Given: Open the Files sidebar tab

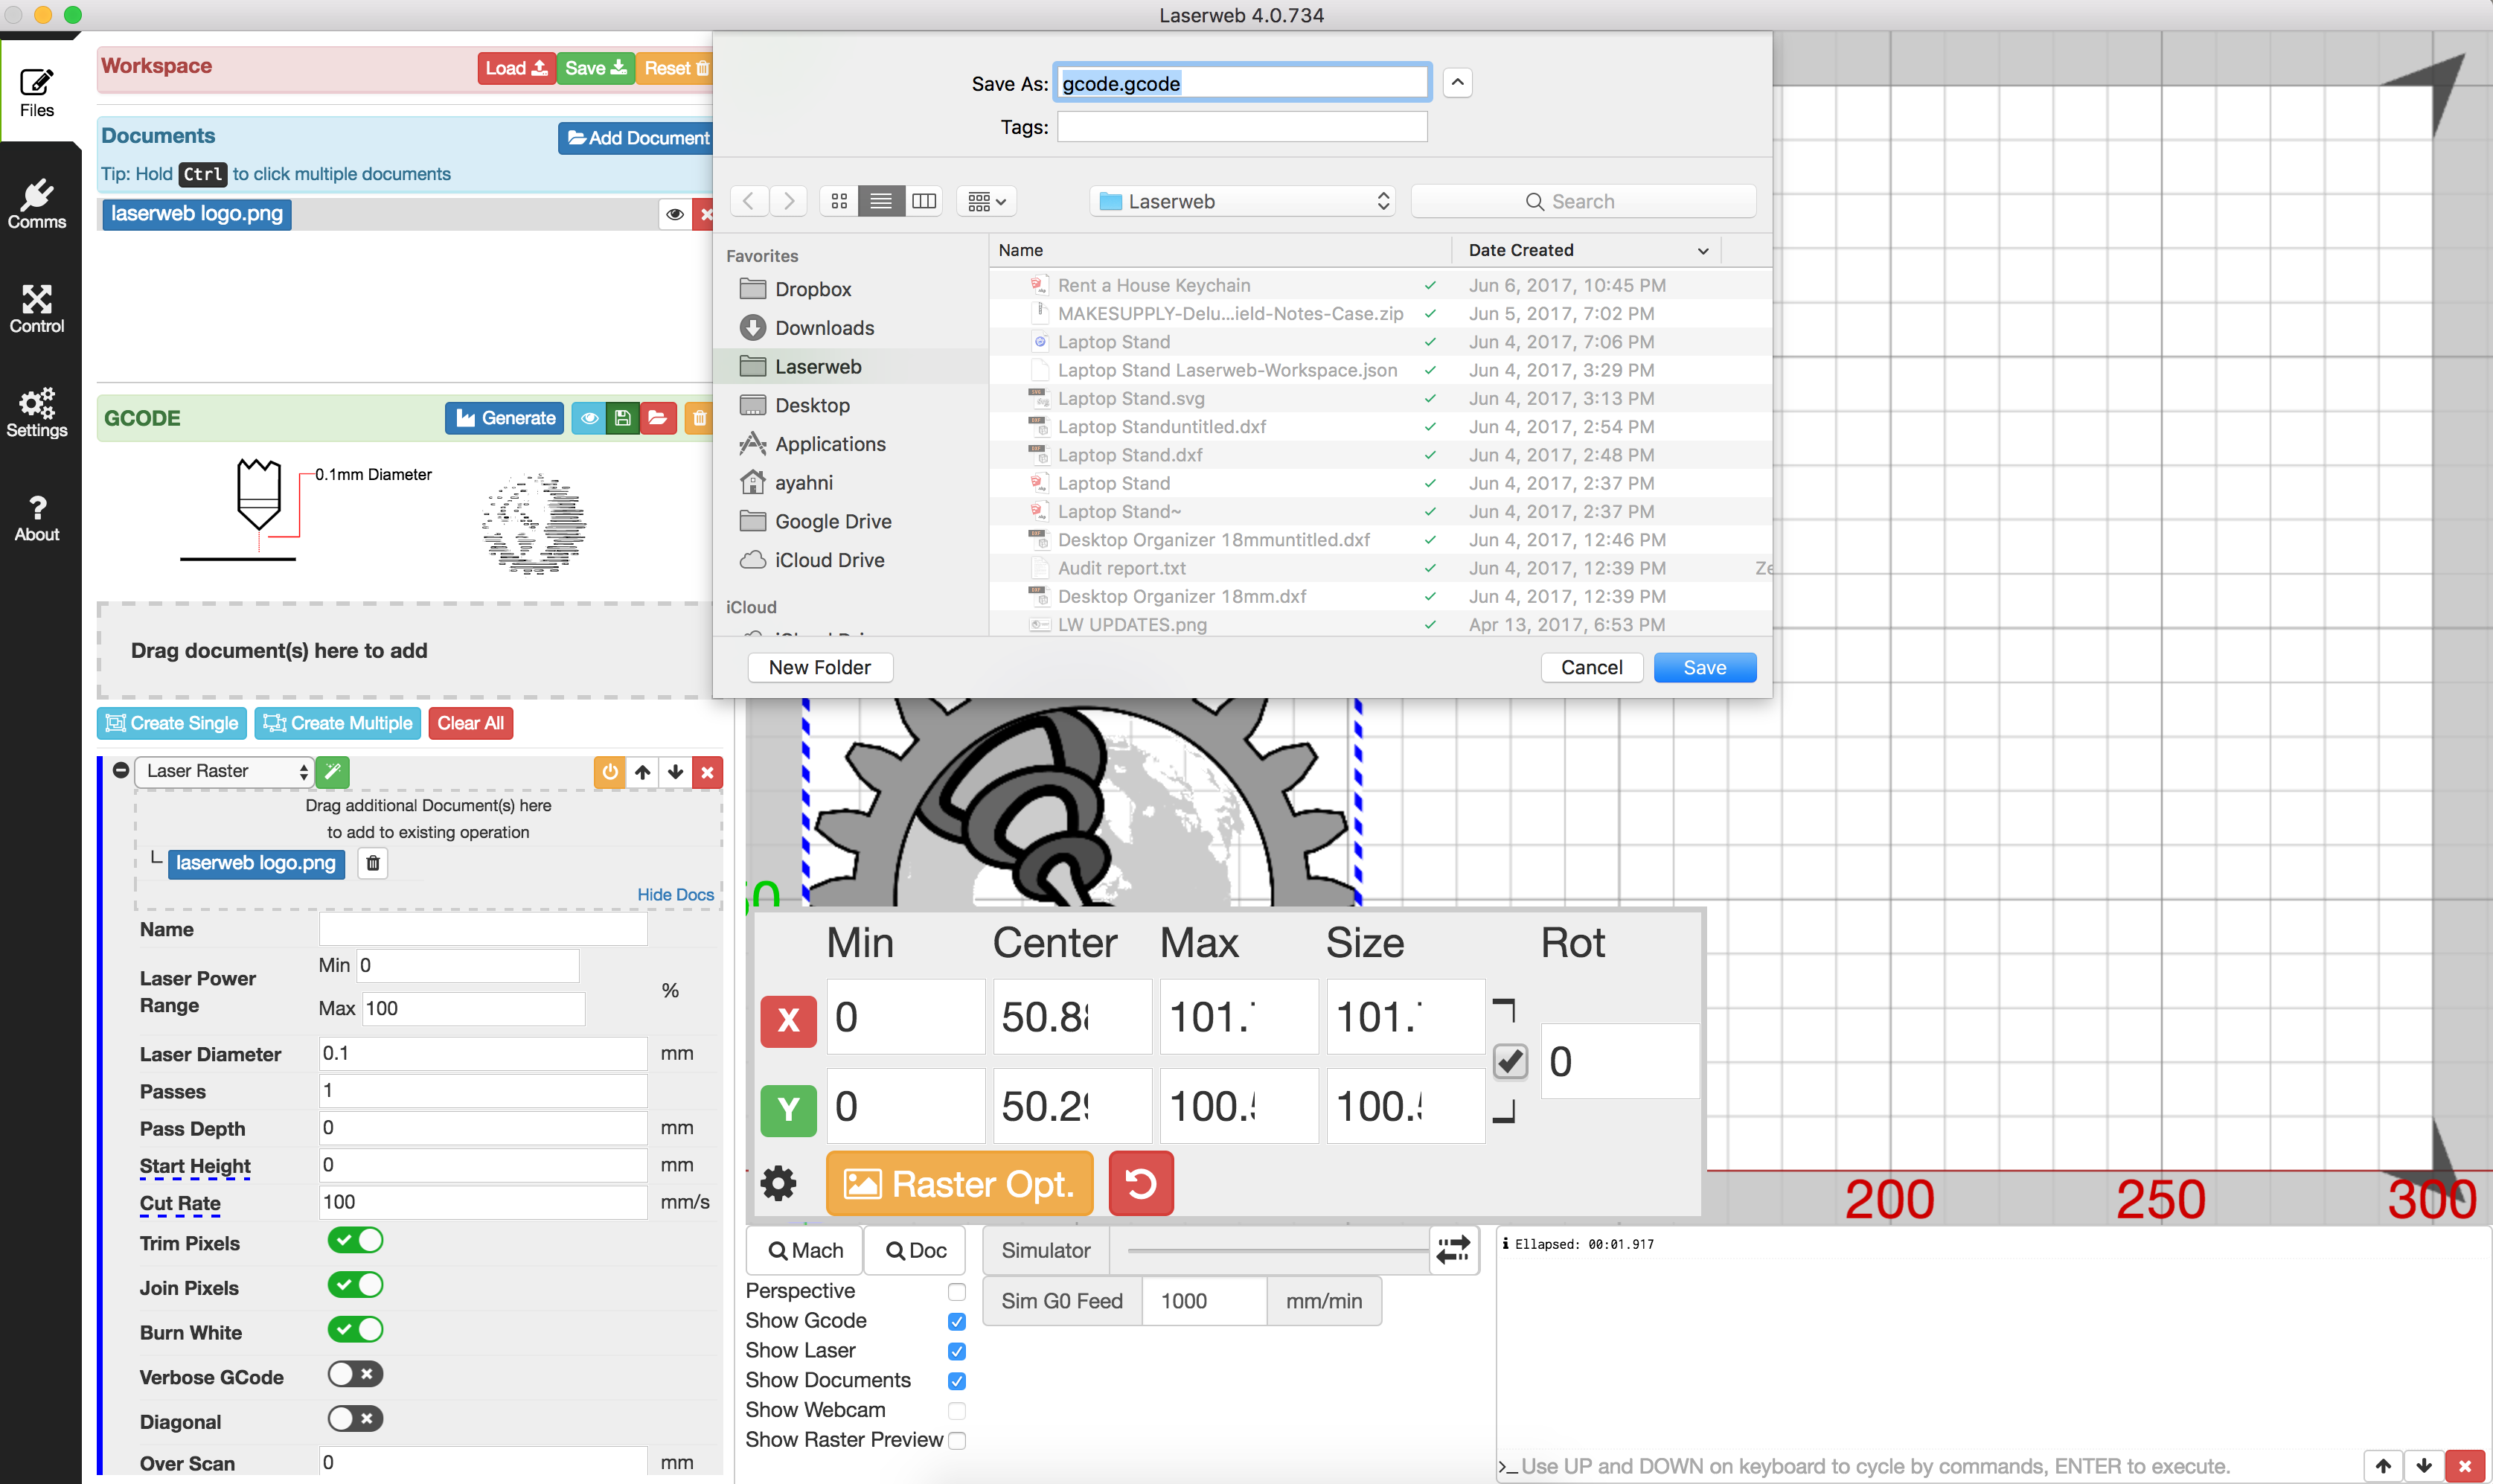Looking at the screenshot, I should [37, 91].
